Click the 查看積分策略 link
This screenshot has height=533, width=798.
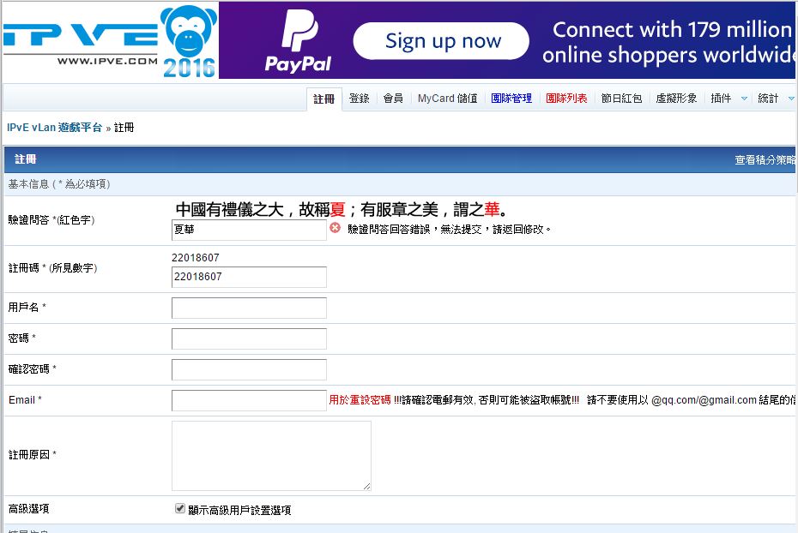click(765, 160)
